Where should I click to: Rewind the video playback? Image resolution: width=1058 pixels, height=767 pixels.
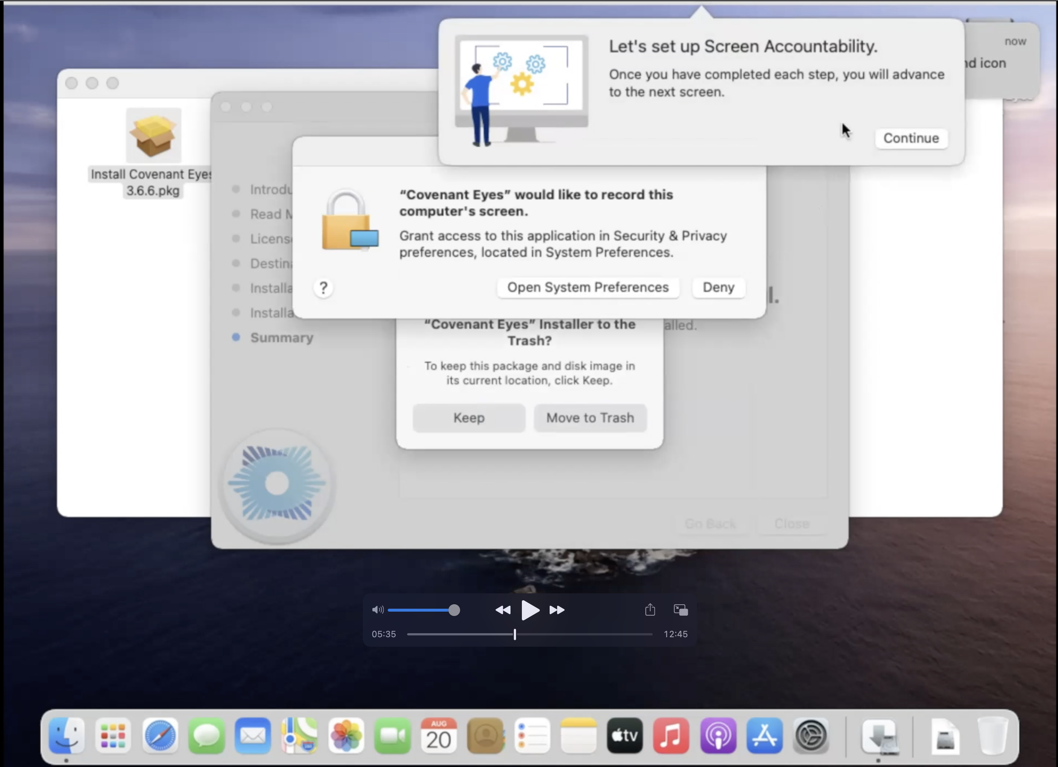[x=503, y=610]
